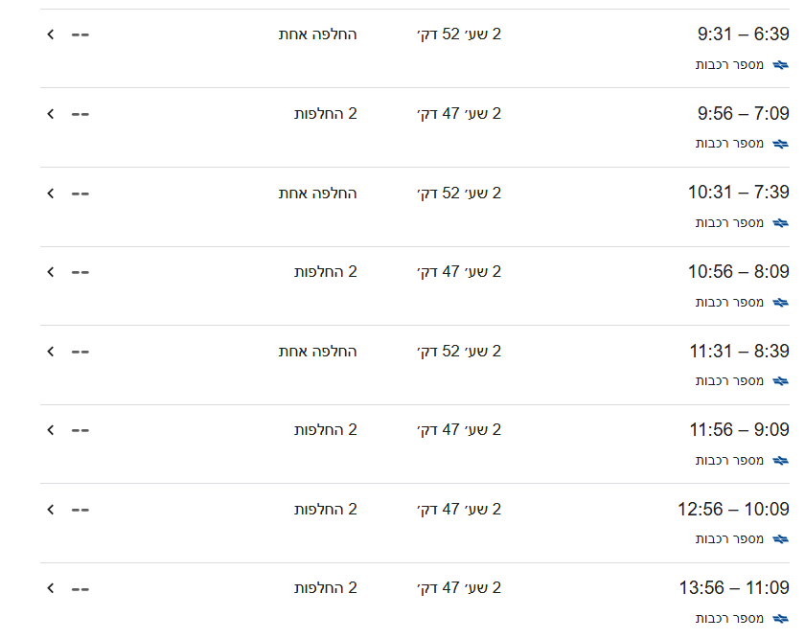Click train icon for 8:39 – 11:31 trip

point(781,381)
